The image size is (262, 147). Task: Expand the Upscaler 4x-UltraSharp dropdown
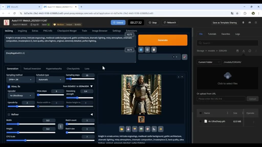[21, 95]
